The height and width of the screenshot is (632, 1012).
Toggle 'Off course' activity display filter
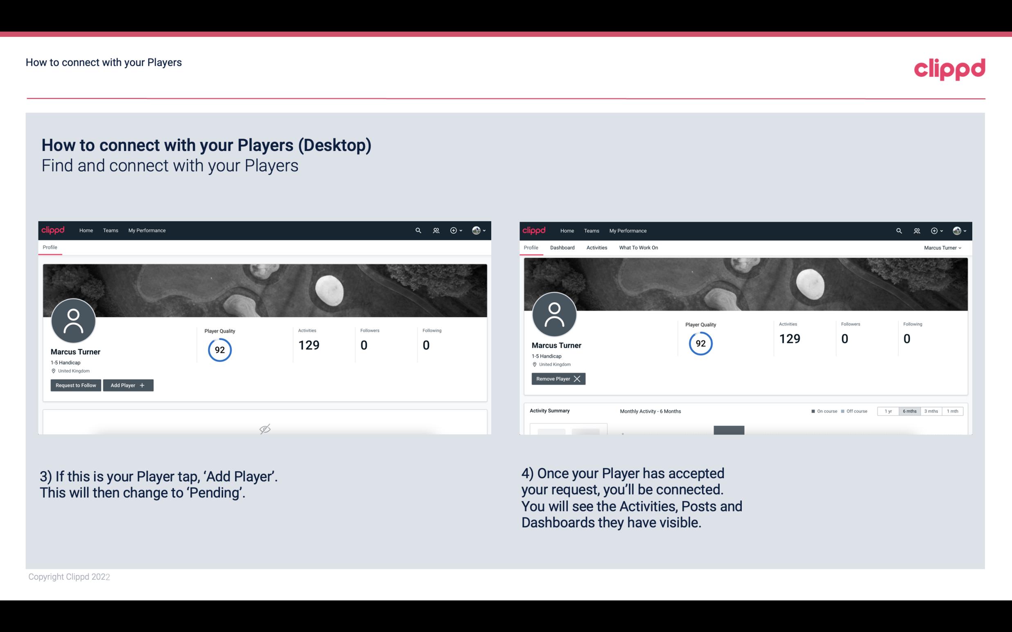(854, 411)
